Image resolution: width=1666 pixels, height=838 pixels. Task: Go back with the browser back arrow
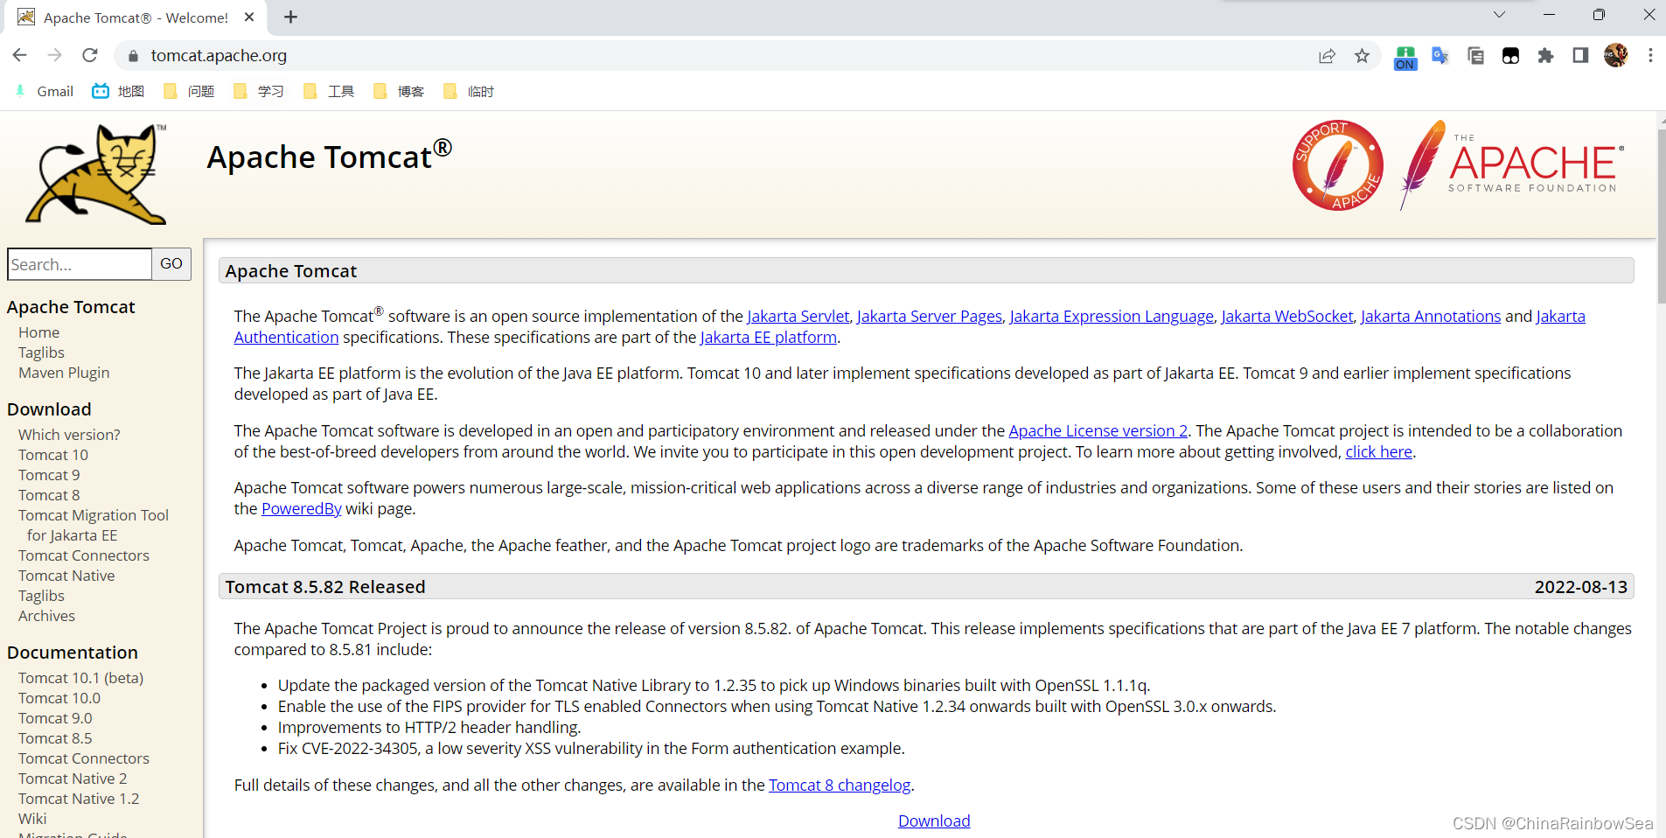[x=19, y=55]
